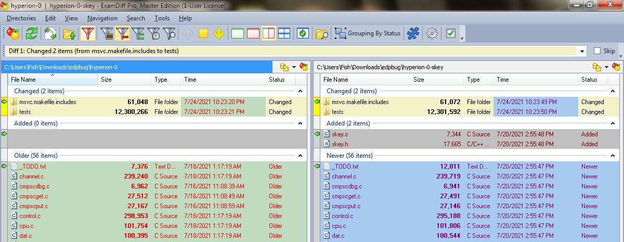
Task: Toggle the main red filter funnel
Action: 88,33
